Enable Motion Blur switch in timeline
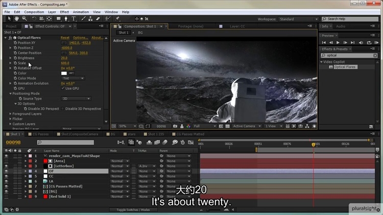The image size is (383, 215). 165,142
